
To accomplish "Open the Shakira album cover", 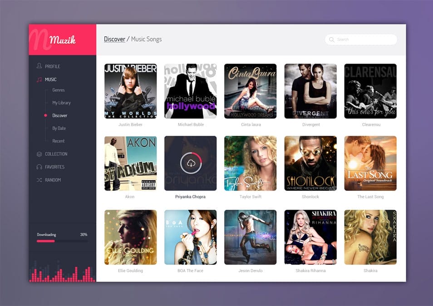I will (x=370, y=237).
